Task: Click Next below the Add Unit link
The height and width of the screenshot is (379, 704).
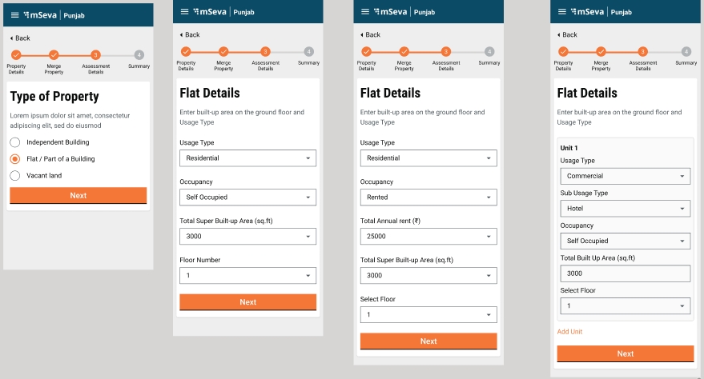Action: 625,354
